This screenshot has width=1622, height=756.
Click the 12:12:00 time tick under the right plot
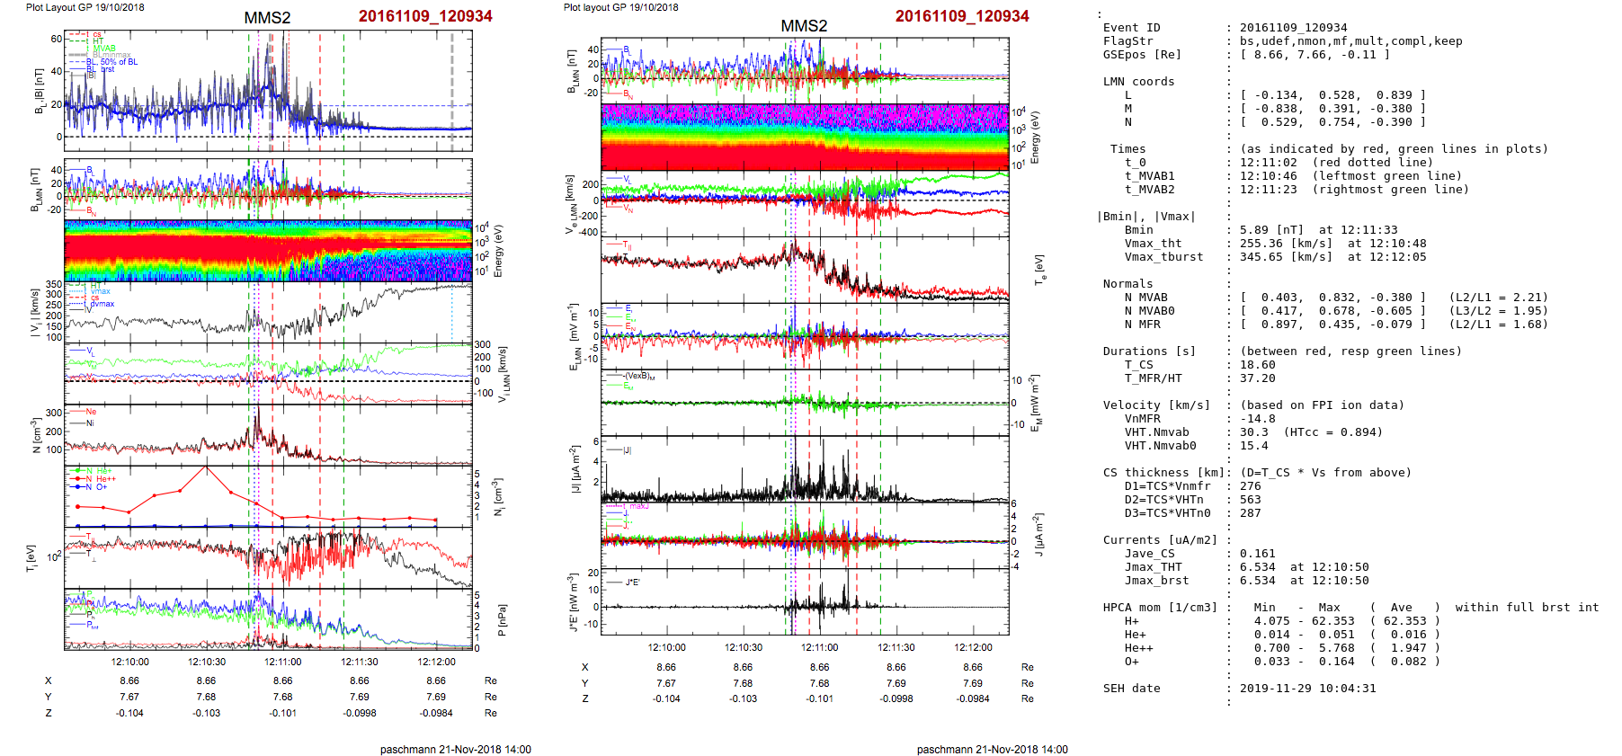tap(973, 647)
